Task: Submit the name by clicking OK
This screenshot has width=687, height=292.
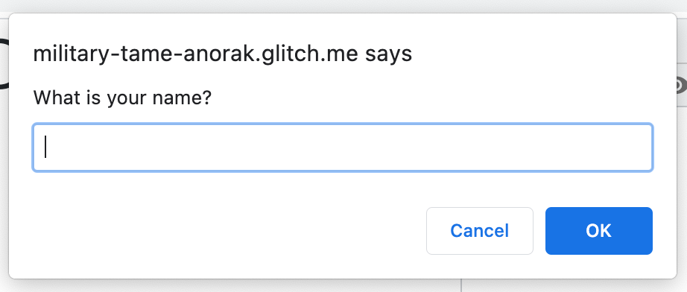Action: click(x=598, y=231)
